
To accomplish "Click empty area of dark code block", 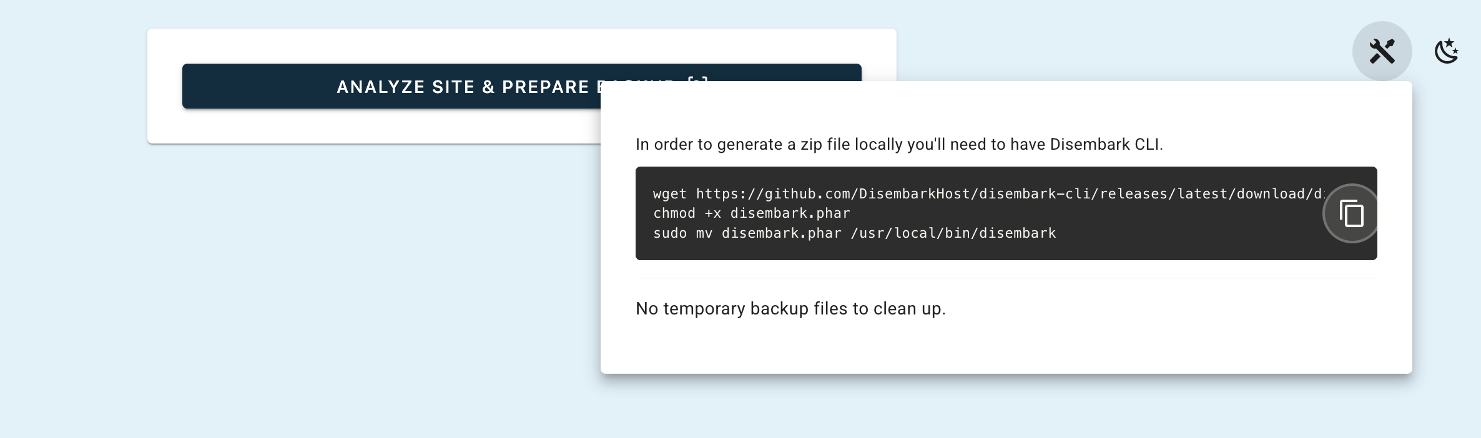I will (x=1186, y=237).
